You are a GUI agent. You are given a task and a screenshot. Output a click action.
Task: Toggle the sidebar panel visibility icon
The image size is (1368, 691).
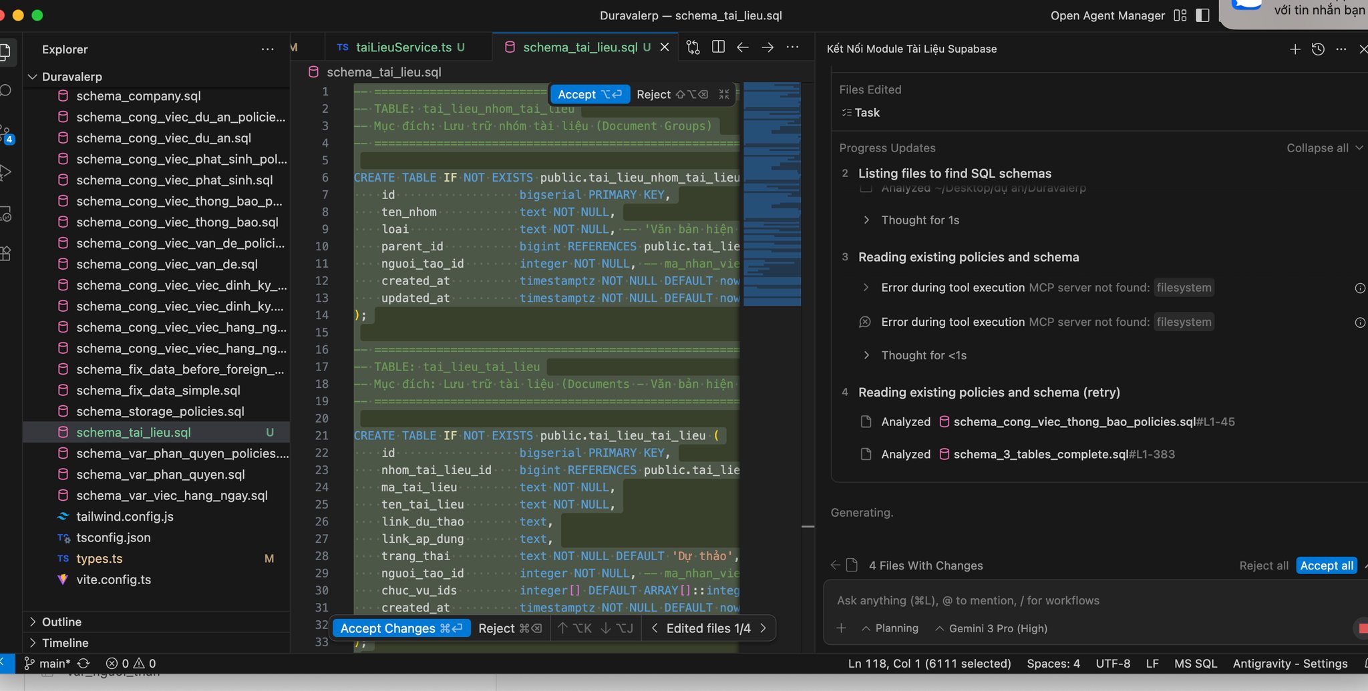(x=1202, y=15)
